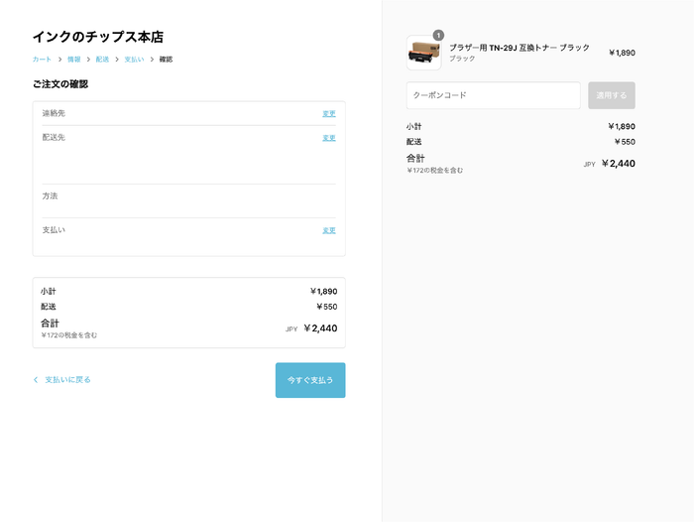Viewport: 694px width, 522px height.
Task: Click the ご注文の確認 heading
Action: pyautogui.click(x=60, y=84)
